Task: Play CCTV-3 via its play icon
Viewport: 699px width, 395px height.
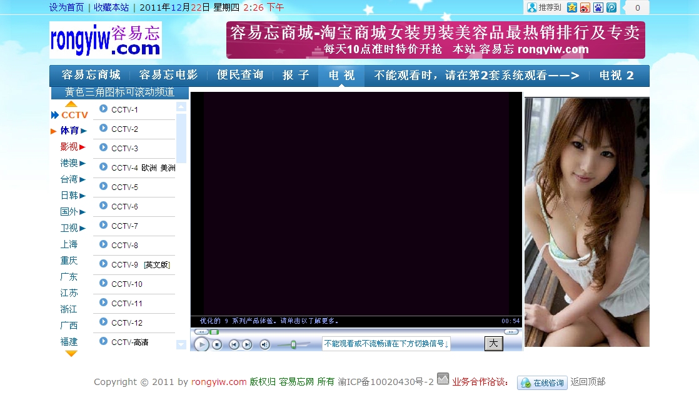Action: click(103, 147)
